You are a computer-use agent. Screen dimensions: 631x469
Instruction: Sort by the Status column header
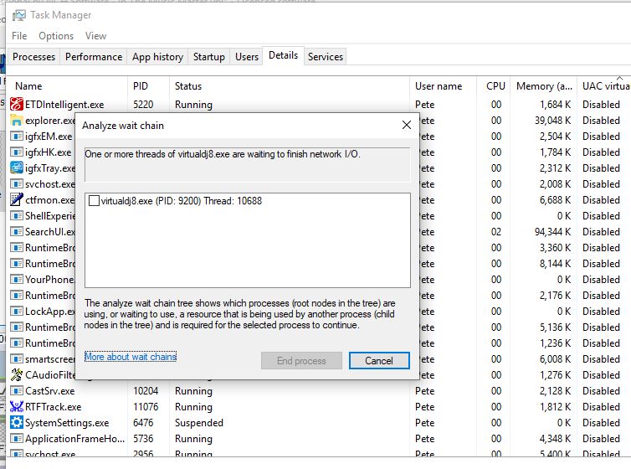(290, 85)
